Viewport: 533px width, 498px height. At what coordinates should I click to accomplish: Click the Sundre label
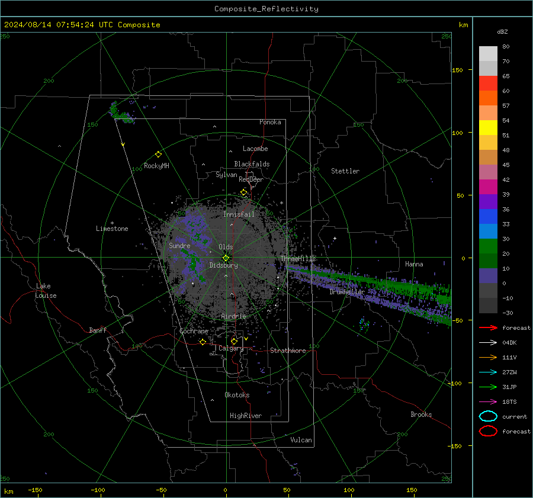point(179,245)
